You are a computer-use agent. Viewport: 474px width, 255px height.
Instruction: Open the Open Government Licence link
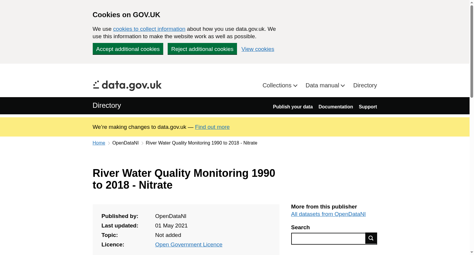click(x=189, y=245)
